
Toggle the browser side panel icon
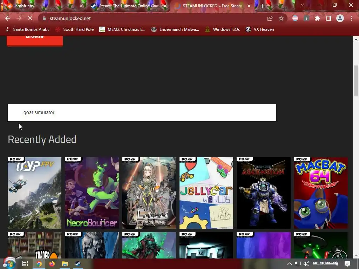pyautogui.click(x=329, y=19)
